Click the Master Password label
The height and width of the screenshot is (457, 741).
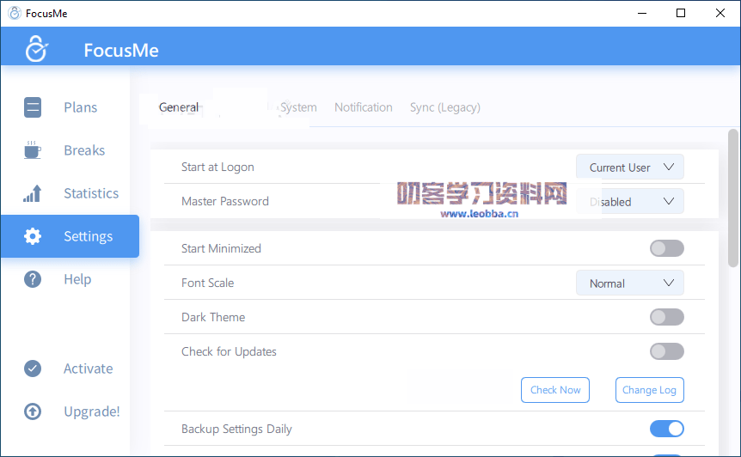pos(225,201)
